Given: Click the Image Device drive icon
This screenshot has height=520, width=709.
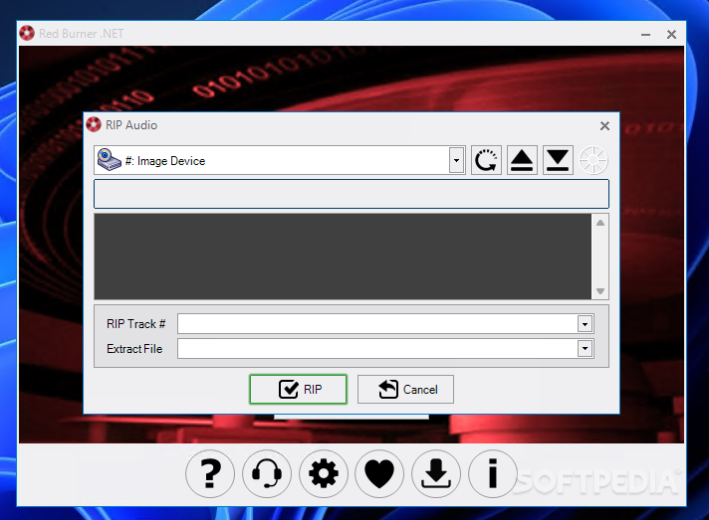Looking at the screenshot, I should pos(109,160).
